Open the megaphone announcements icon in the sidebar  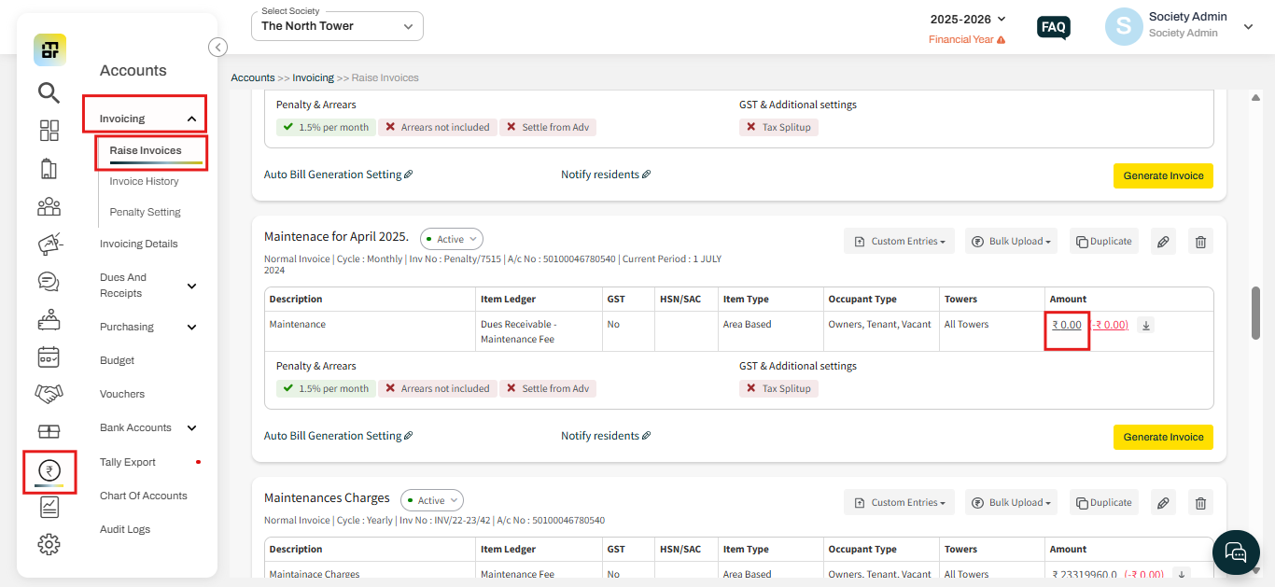(49, 244)
